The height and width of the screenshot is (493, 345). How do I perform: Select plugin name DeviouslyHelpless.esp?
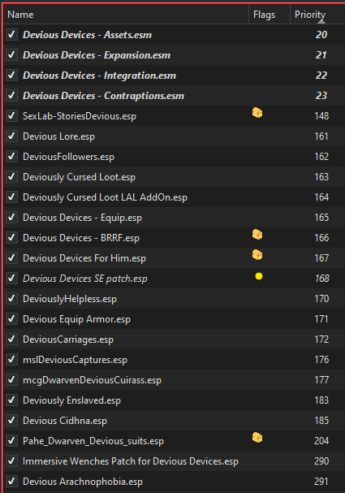pos(70,299)
